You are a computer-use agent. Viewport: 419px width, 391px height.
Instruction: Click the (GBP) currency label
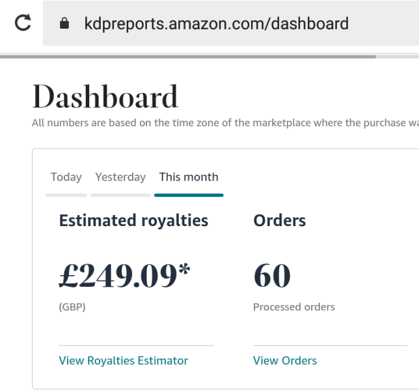(72, 307)
